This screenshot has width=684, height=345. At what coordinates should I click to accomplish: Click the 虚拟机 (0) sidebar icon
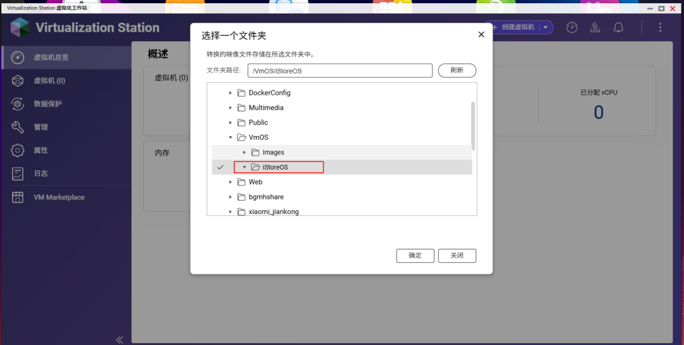tap(18, 80)
